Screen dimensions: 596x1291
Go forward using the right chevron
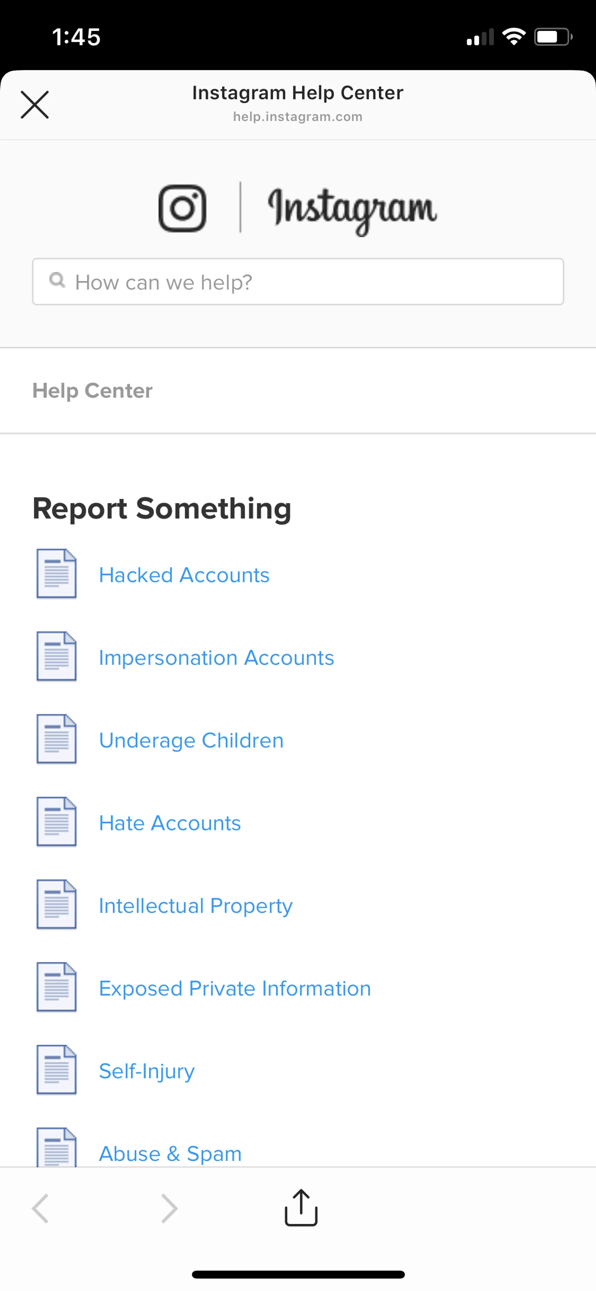point(169,1208)
